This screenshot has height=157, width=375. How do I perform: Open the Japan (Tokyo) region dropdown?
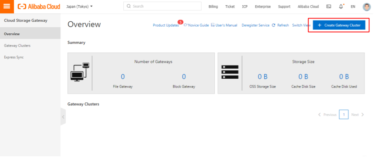tap(79, 7)
